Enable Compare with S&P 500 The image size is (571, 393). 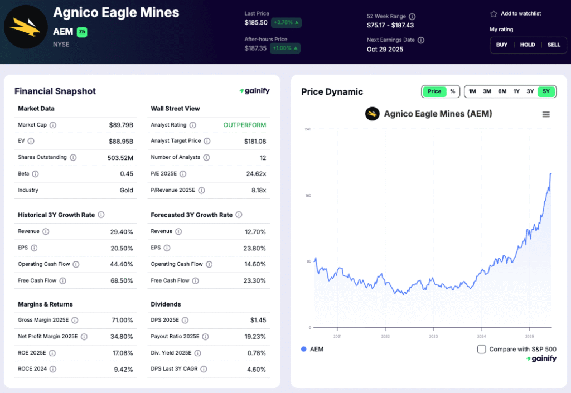pos(482,349)
